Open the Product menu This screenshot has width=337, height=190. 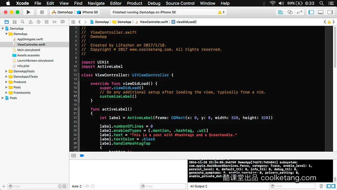click(x=135, y=3)
